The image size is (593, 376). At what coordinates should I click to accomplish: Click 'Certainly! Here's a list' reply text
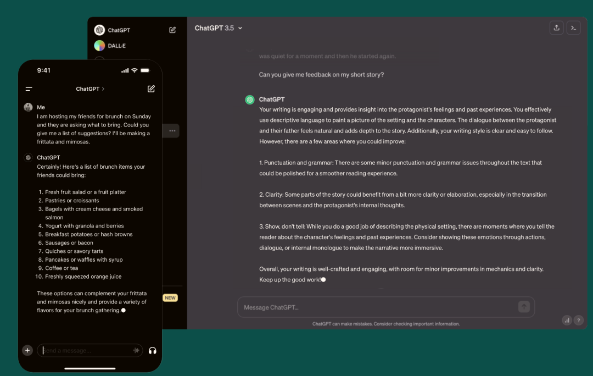point(91,171)
